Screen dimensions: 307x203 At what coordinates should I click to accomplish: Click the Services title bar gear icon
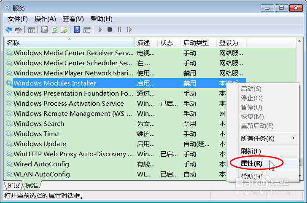pos(8,8)
